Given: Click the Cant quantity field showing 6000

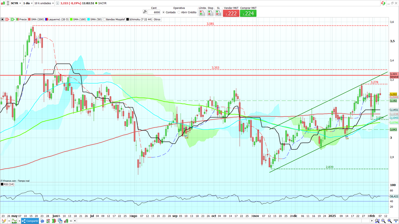Looking at the screenshot, I should [154, 12].
